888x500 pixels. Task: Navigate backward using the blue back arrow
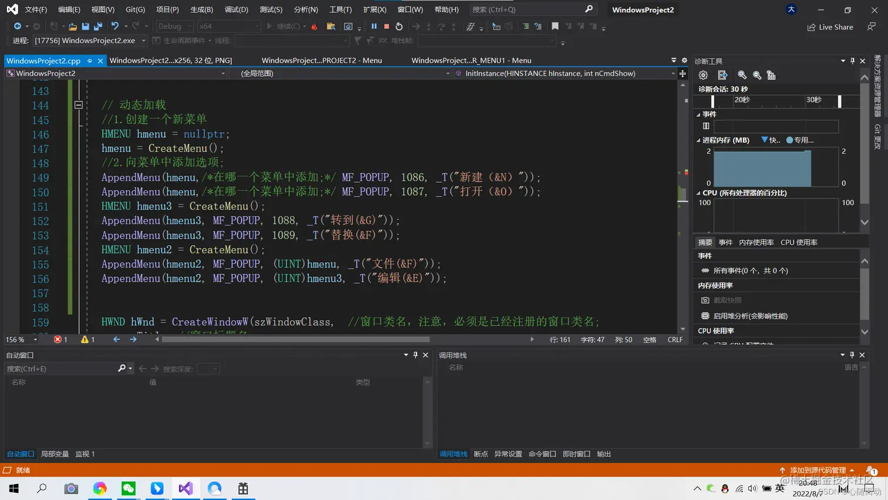tap(18, 26)
